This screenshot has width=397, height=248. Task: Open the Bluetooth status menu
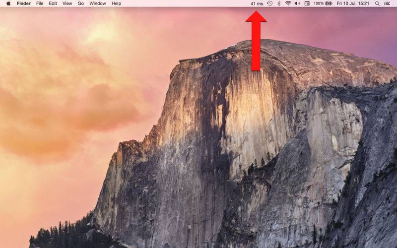[278, 3]
